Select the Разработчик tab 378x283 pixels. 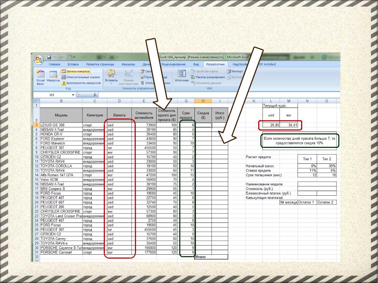tap(215, 64)
